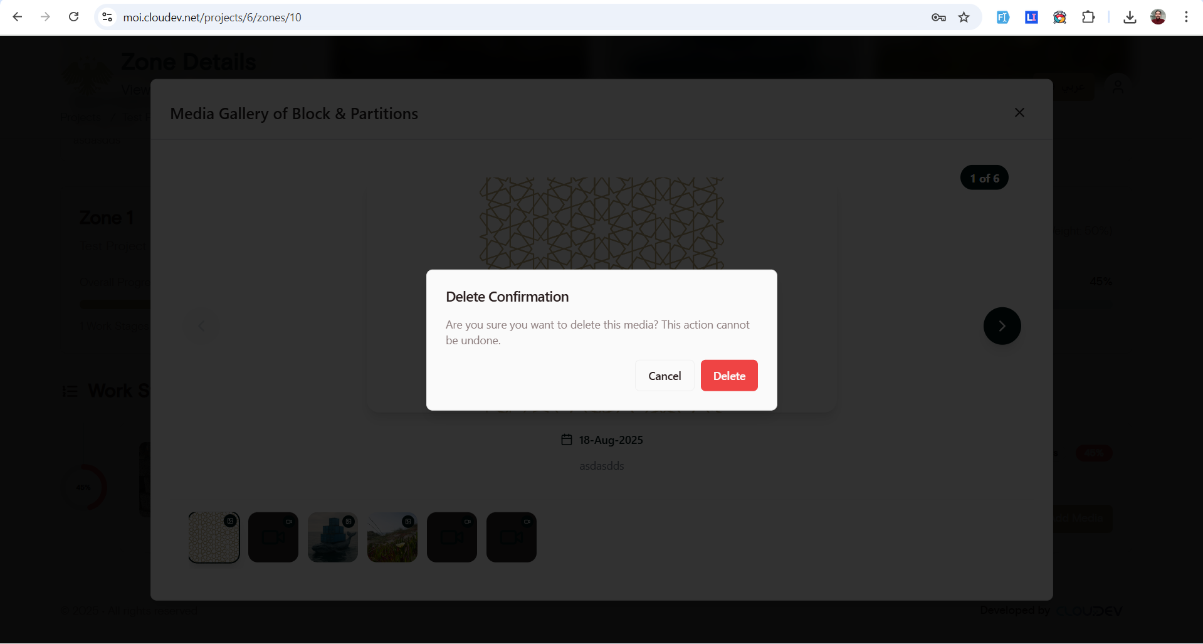The height and width of the screenshot is (644, 1203).
Task: Close the Media Gallery modal
Action: coord(1019,113)
